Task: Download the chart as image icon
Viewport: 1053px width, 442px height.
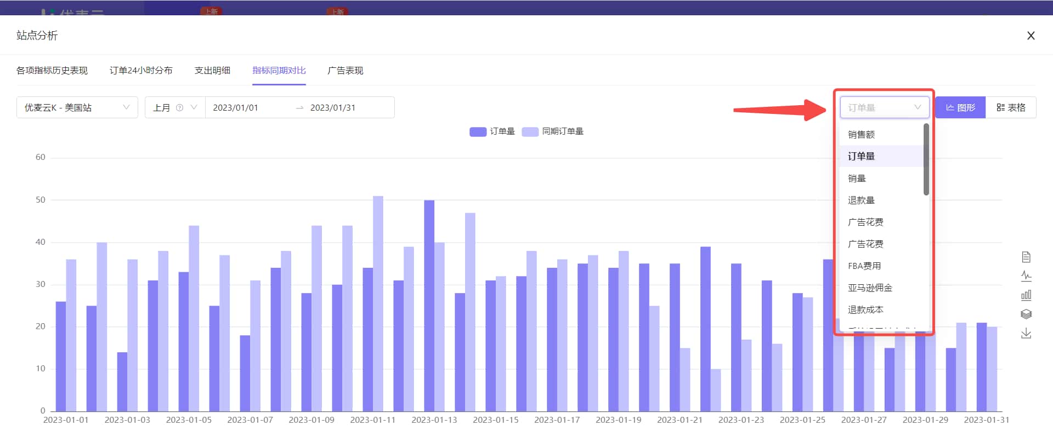Action: click(1026, 334)
